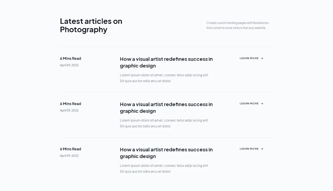Screen dimensions: 333x191
Task: Open the first article's LEARN MORE link
Action: pyautogui.click(x=252, y=58)
